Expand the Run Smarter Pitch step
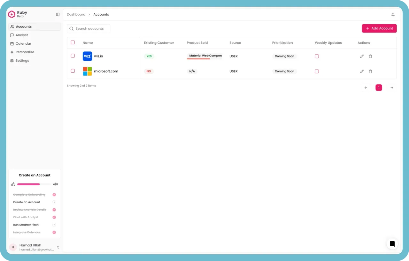Viewport: 409px width, 261px height. click(x=54, y=225)
